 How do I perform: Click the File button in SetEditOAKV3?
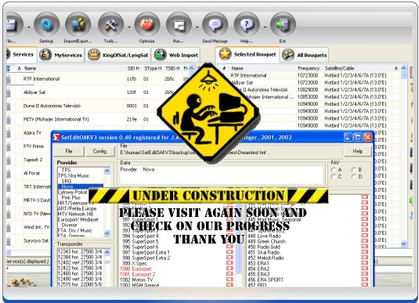click(x=69, y=151)
